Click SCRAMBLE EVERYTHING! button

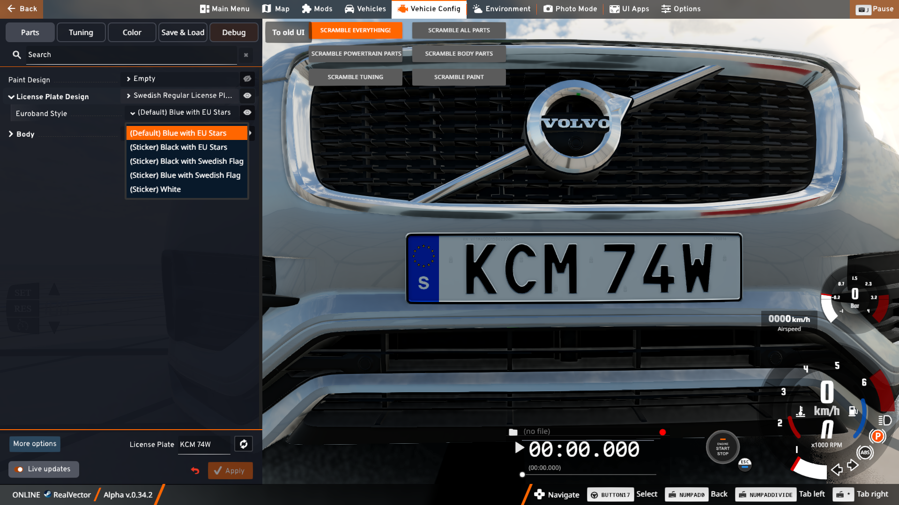[x=356, y=30]
